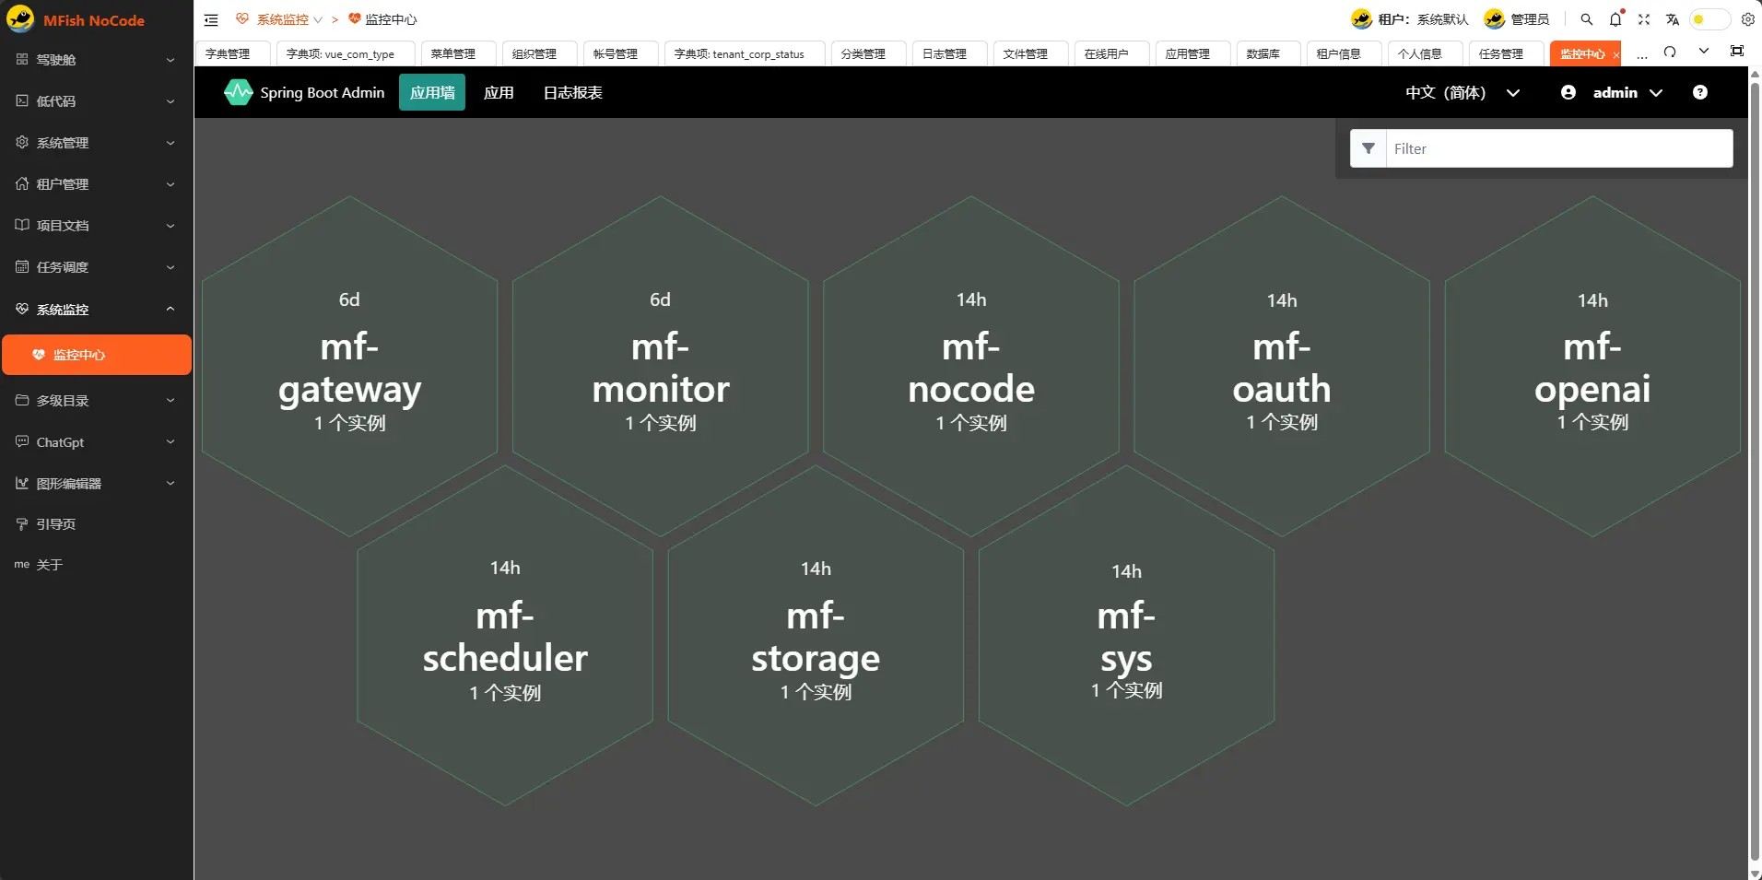
Task: Toggle the sidebar collapse icon
Action: click(x=211, y=19)
